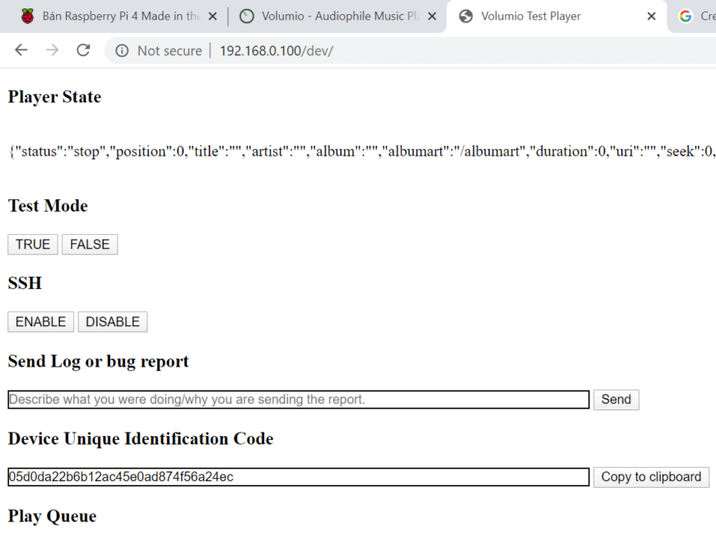The image size is (716, 547).
Task: Click the Device Unique Identification Code field
Action: coord(298,477)
